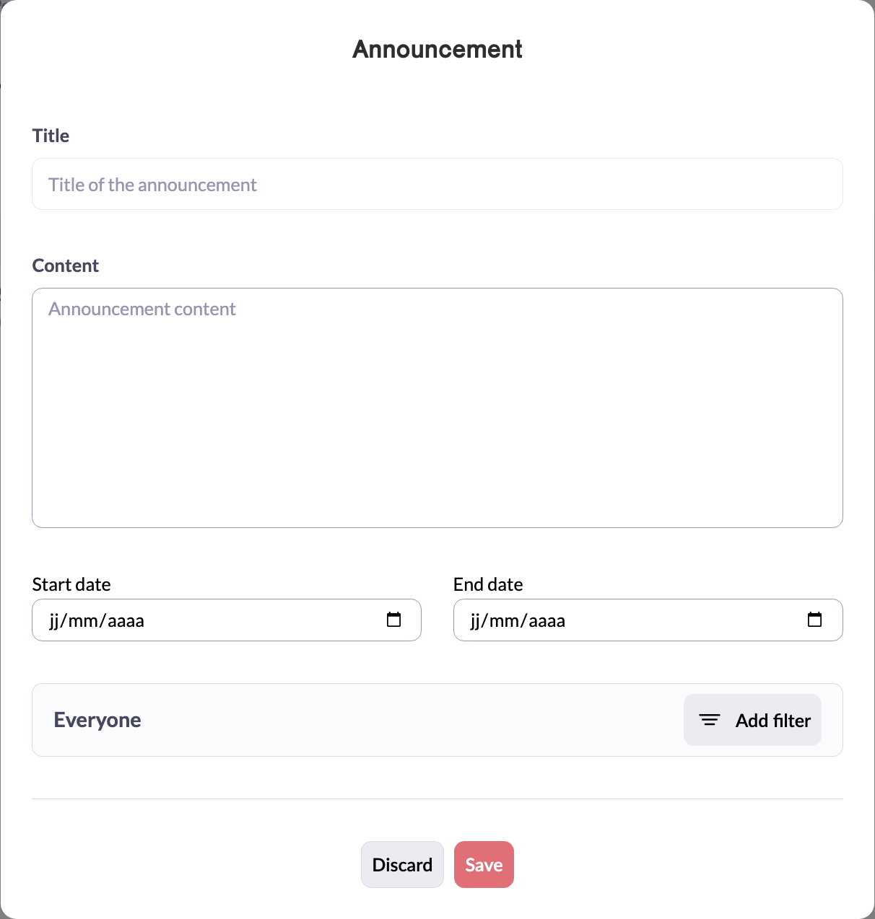875x919 pixels.
Task: Click the Announcement dialog heading
Action: 438,49
